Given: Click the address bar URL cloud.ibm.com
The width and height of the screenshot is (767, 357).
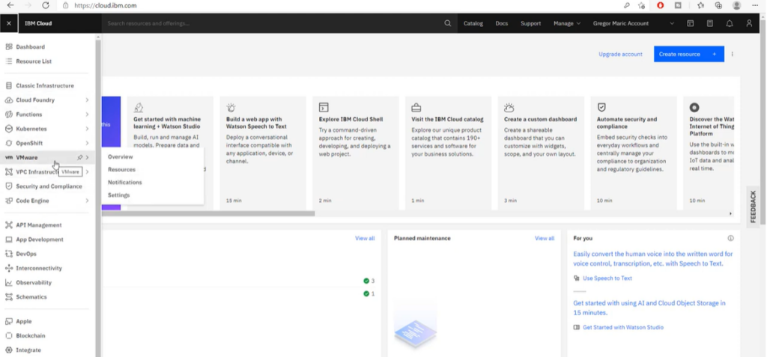Looking at the screenshot, I should click(105, 6).
